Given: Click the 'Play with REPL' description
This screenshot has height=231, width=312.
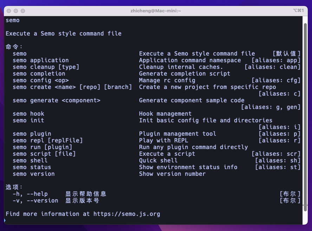Looking at the screenshot, I should pos(164,140).
